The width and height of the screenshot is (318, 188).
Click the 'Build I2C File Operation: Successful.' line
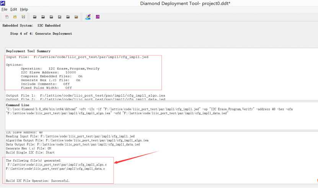point(38,181)
